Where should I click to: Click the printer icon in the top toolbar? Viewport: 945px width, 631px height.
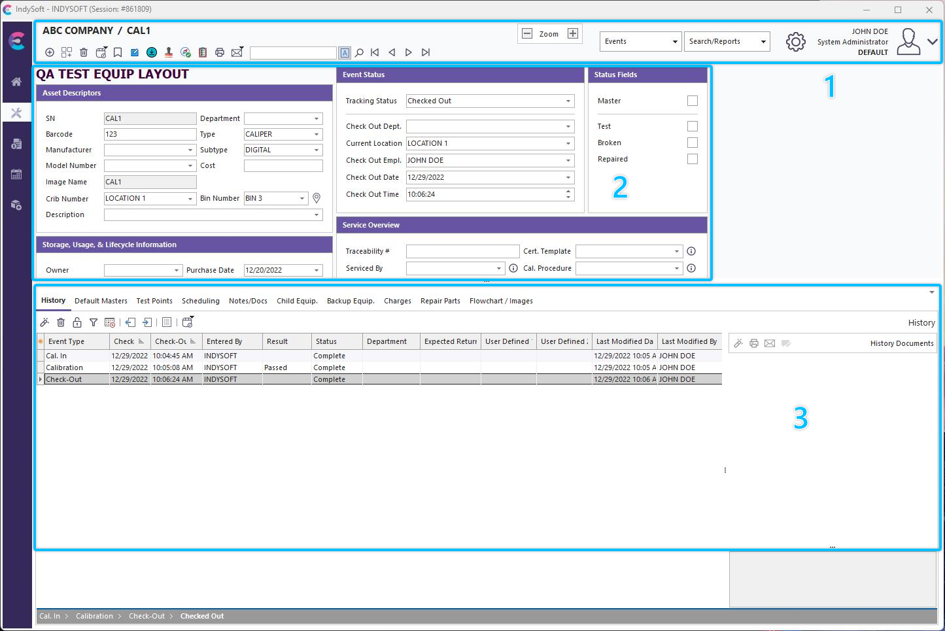click(220, 52)
